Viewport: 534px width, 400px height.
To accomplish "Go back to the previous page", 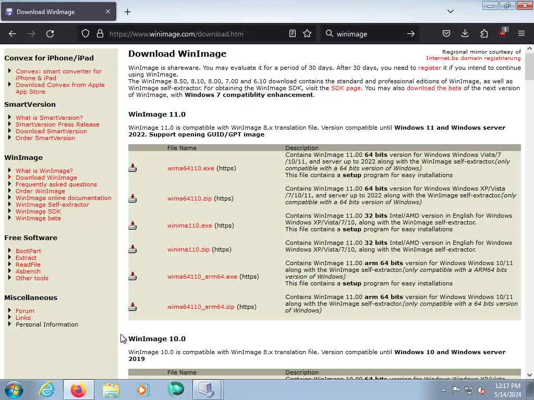I will coord(13,34).
